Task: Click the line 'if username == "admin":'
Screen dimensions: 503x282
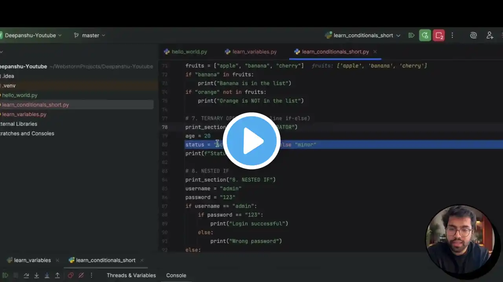Action: pos(221,206)
